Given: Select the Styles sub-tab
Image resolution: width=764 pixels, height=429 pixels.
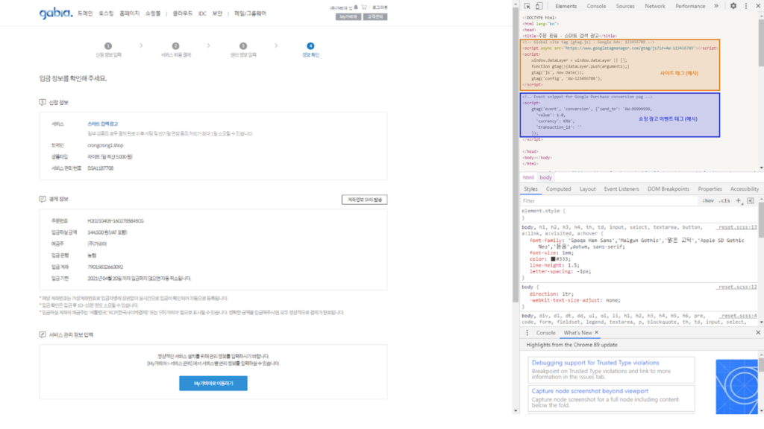Looking at the screenshot, I should point(530,189).
